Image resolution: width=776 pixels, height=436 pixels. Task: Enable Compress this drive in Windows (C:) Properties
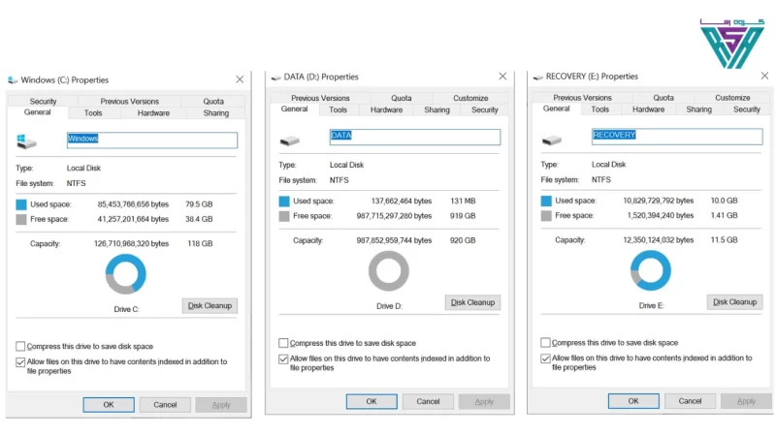[x=20, y=346]
